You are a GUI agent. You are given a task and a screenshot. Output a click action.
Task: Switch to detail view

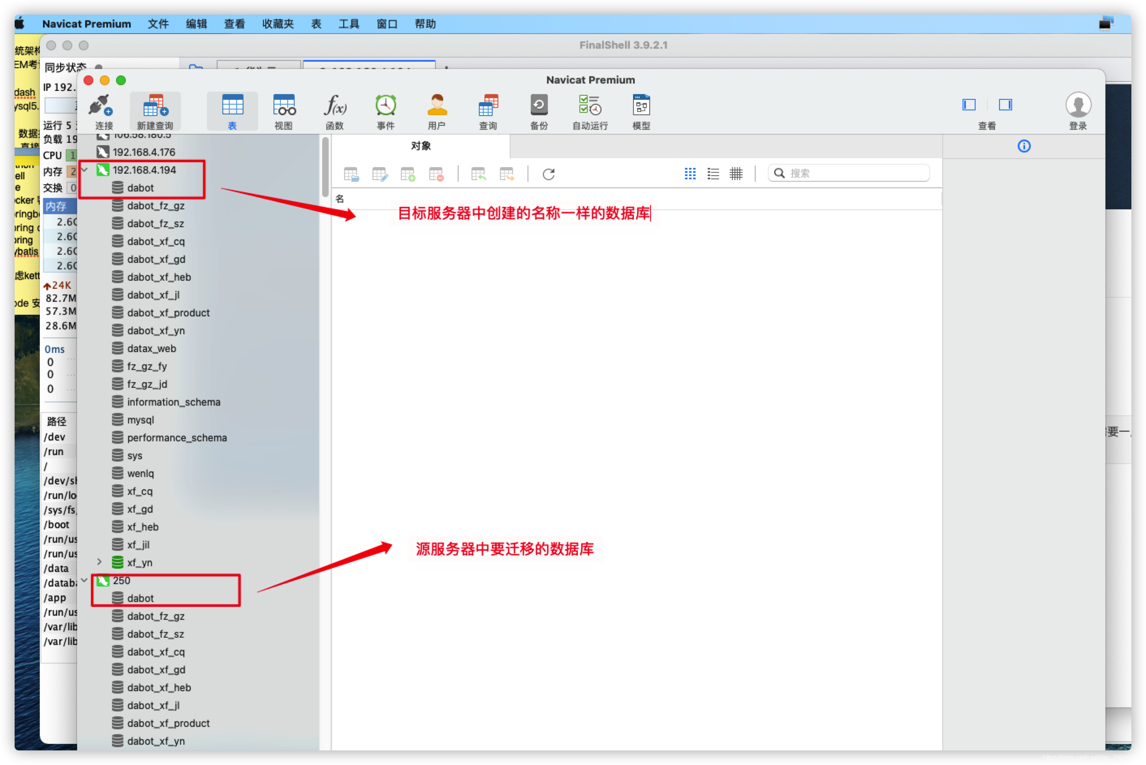point(736,174)
